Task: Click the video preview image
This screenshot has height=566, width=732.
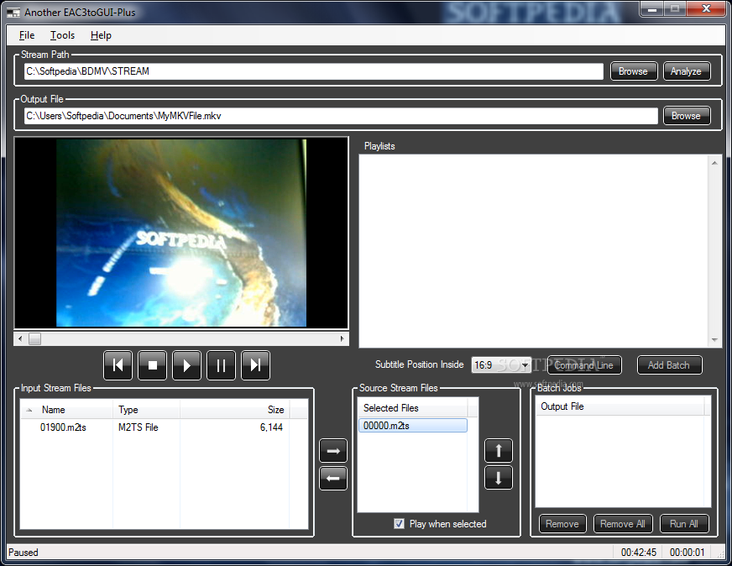Action: [181, 233]
